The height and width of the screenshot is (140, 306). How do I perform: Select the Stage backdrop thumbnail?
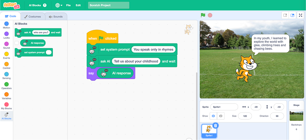click(x=296, y=116)
